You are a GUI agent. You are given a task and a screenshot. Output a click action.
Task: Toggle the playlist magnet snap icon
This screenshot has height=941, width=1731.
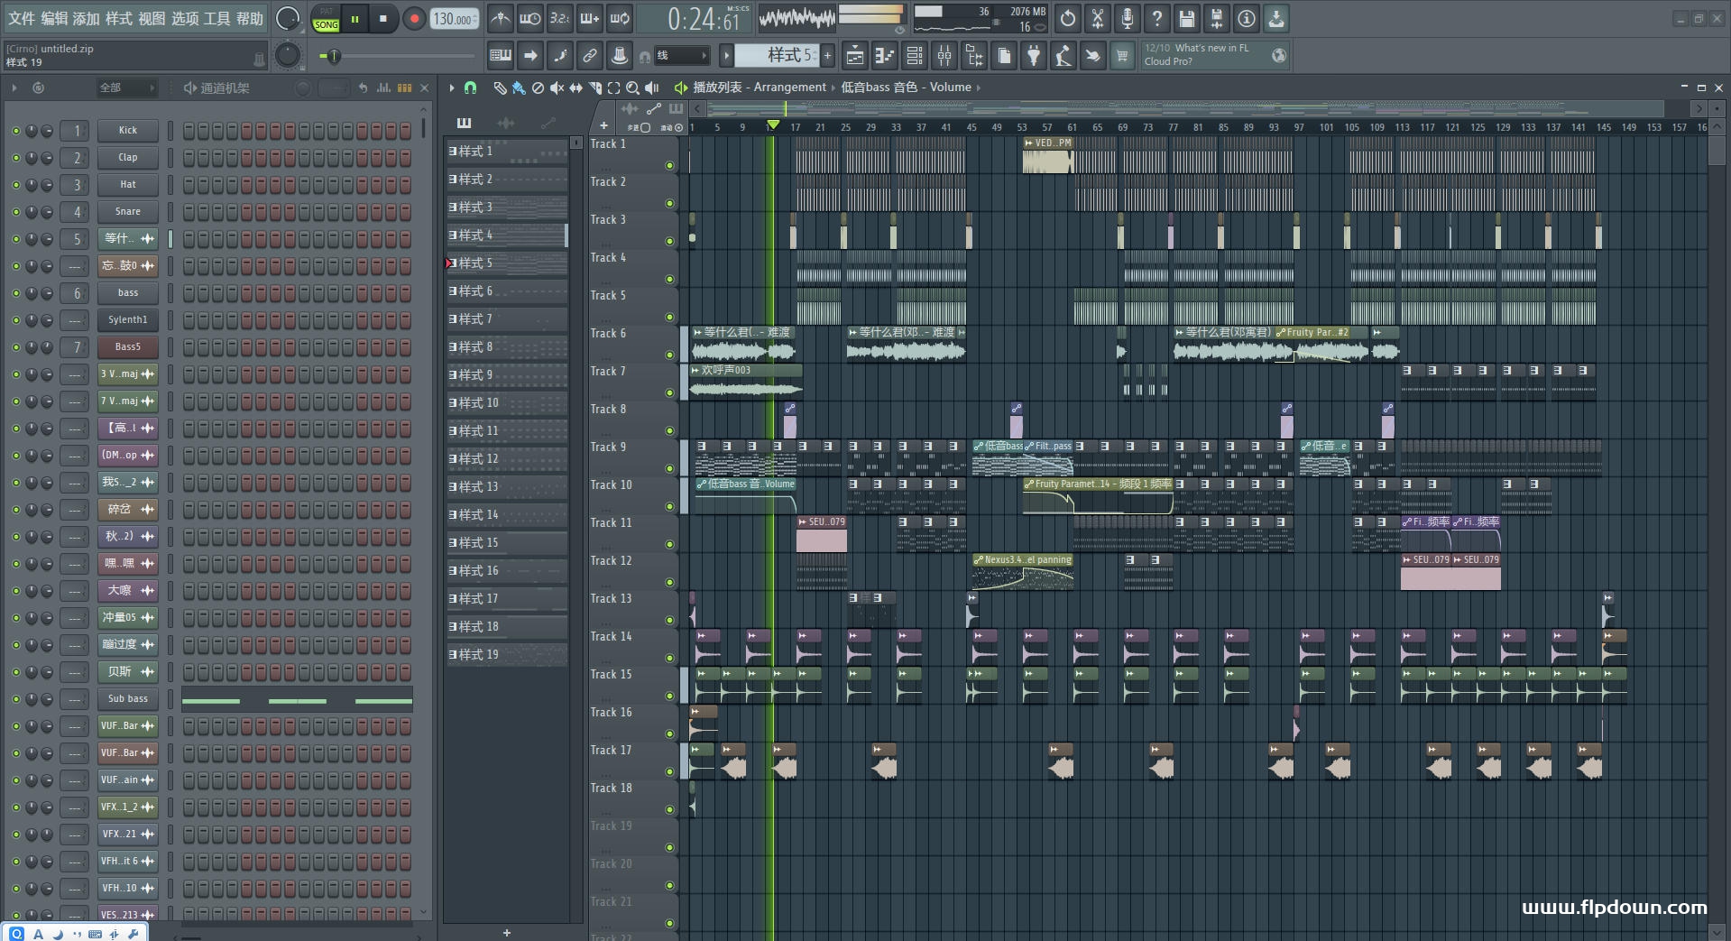(x=470, y=88)
